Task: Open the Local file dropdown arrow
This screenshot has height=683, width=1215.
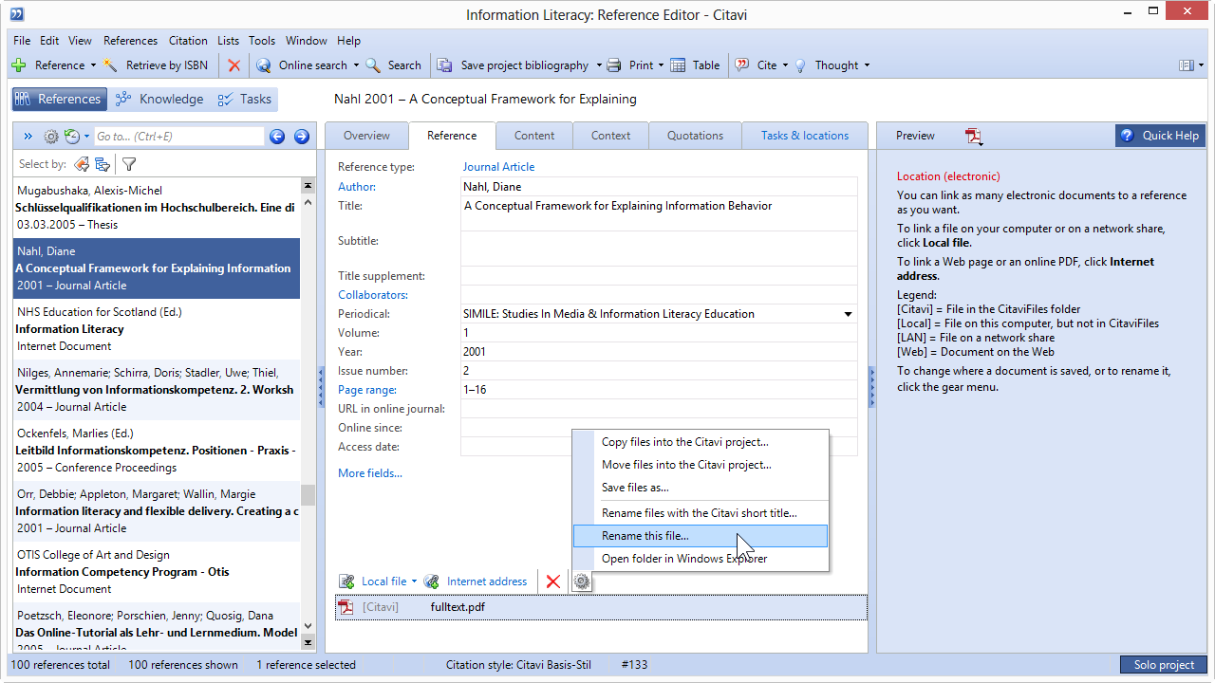Action: (414, 581)
